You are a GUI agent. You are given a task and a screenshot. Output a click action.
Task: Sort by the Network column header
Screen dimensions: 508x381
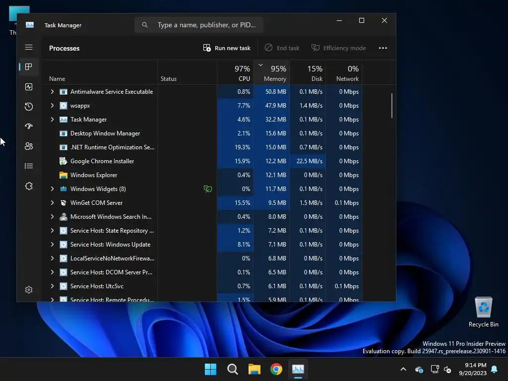coord(344,72)
